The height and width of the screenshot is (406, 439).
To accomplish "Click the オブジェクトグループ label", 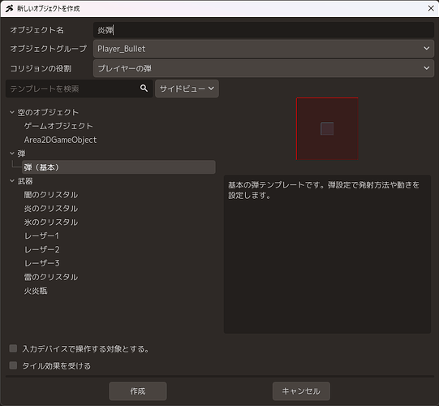I will (x=49, y=49).
